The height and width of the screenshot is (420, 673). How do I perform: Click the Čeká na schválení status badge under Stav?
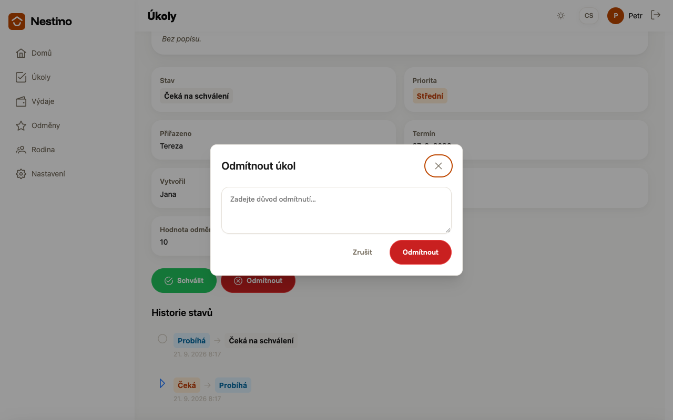[196, 96]
